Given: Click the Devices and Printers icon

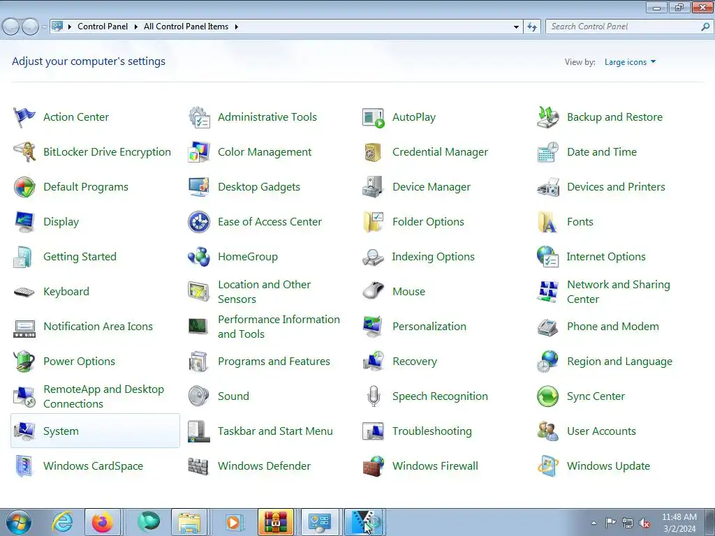Looking at the screenshot, I should (547, 187).
